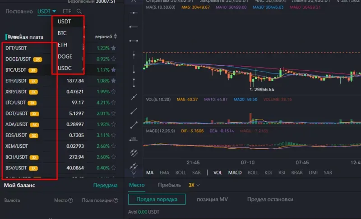
Task: Choose USDC in the market dropdown list
Action: [65, 68]
